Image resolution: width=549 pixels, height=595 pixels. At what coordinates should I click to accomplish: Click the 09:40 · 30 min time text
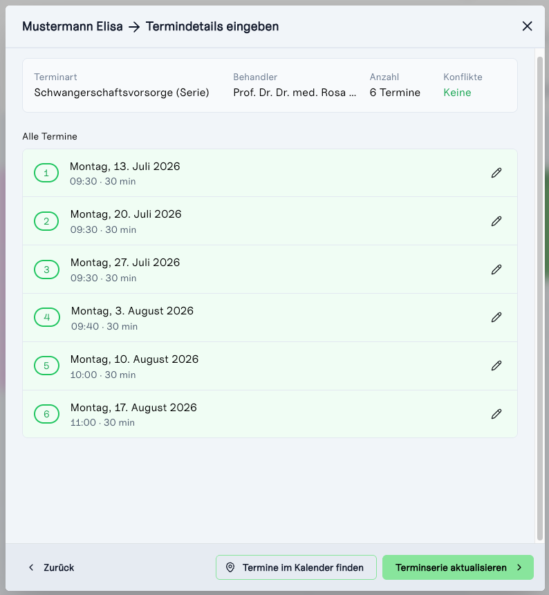coord(104,326)
